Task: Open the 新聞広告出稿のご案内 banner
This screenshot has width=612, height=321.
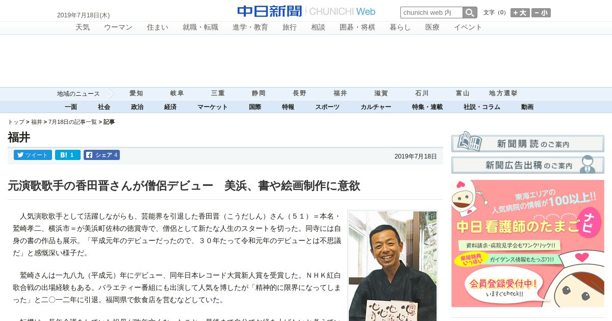Action: pyautogui.click(x=528, y=165)
